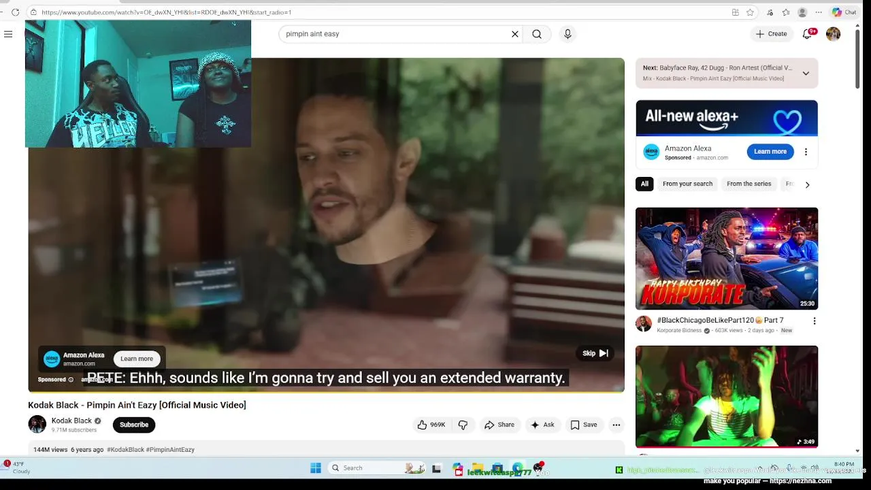Open the sidebar Amazon Alexa ad options

806,152
